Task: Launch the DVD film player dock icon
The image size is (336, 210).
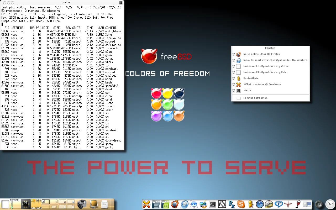Action: [269, 204]
